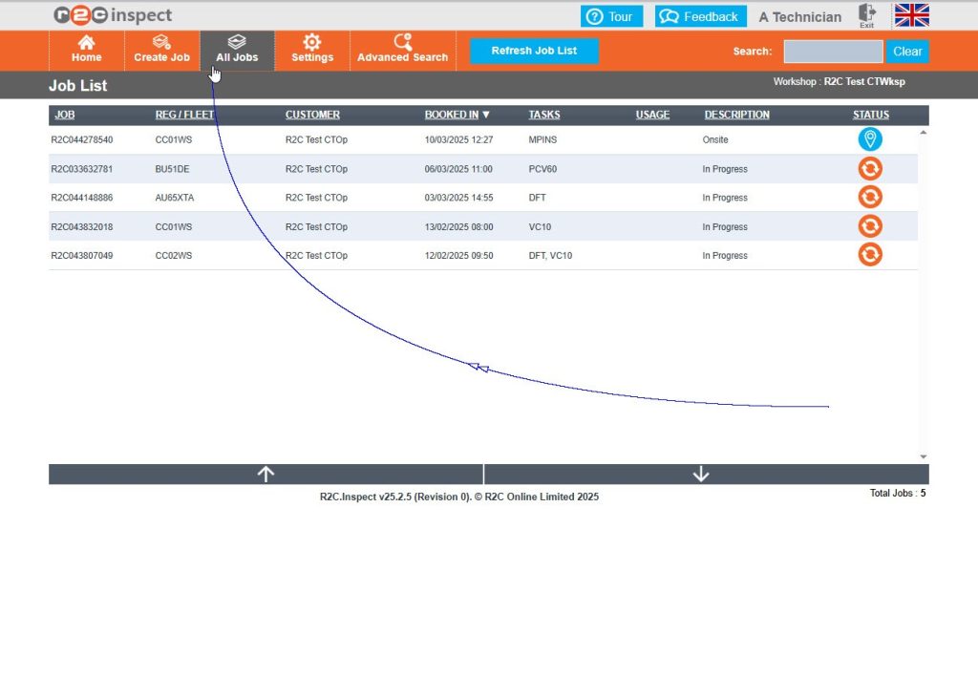Click the Onsite status icon for job R2C044278540
Screen dimensions: 978x677
tap(869, 139)
